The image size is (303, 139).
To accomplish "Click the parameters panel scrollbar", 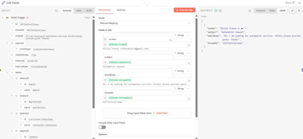I will tap(196, 68).
